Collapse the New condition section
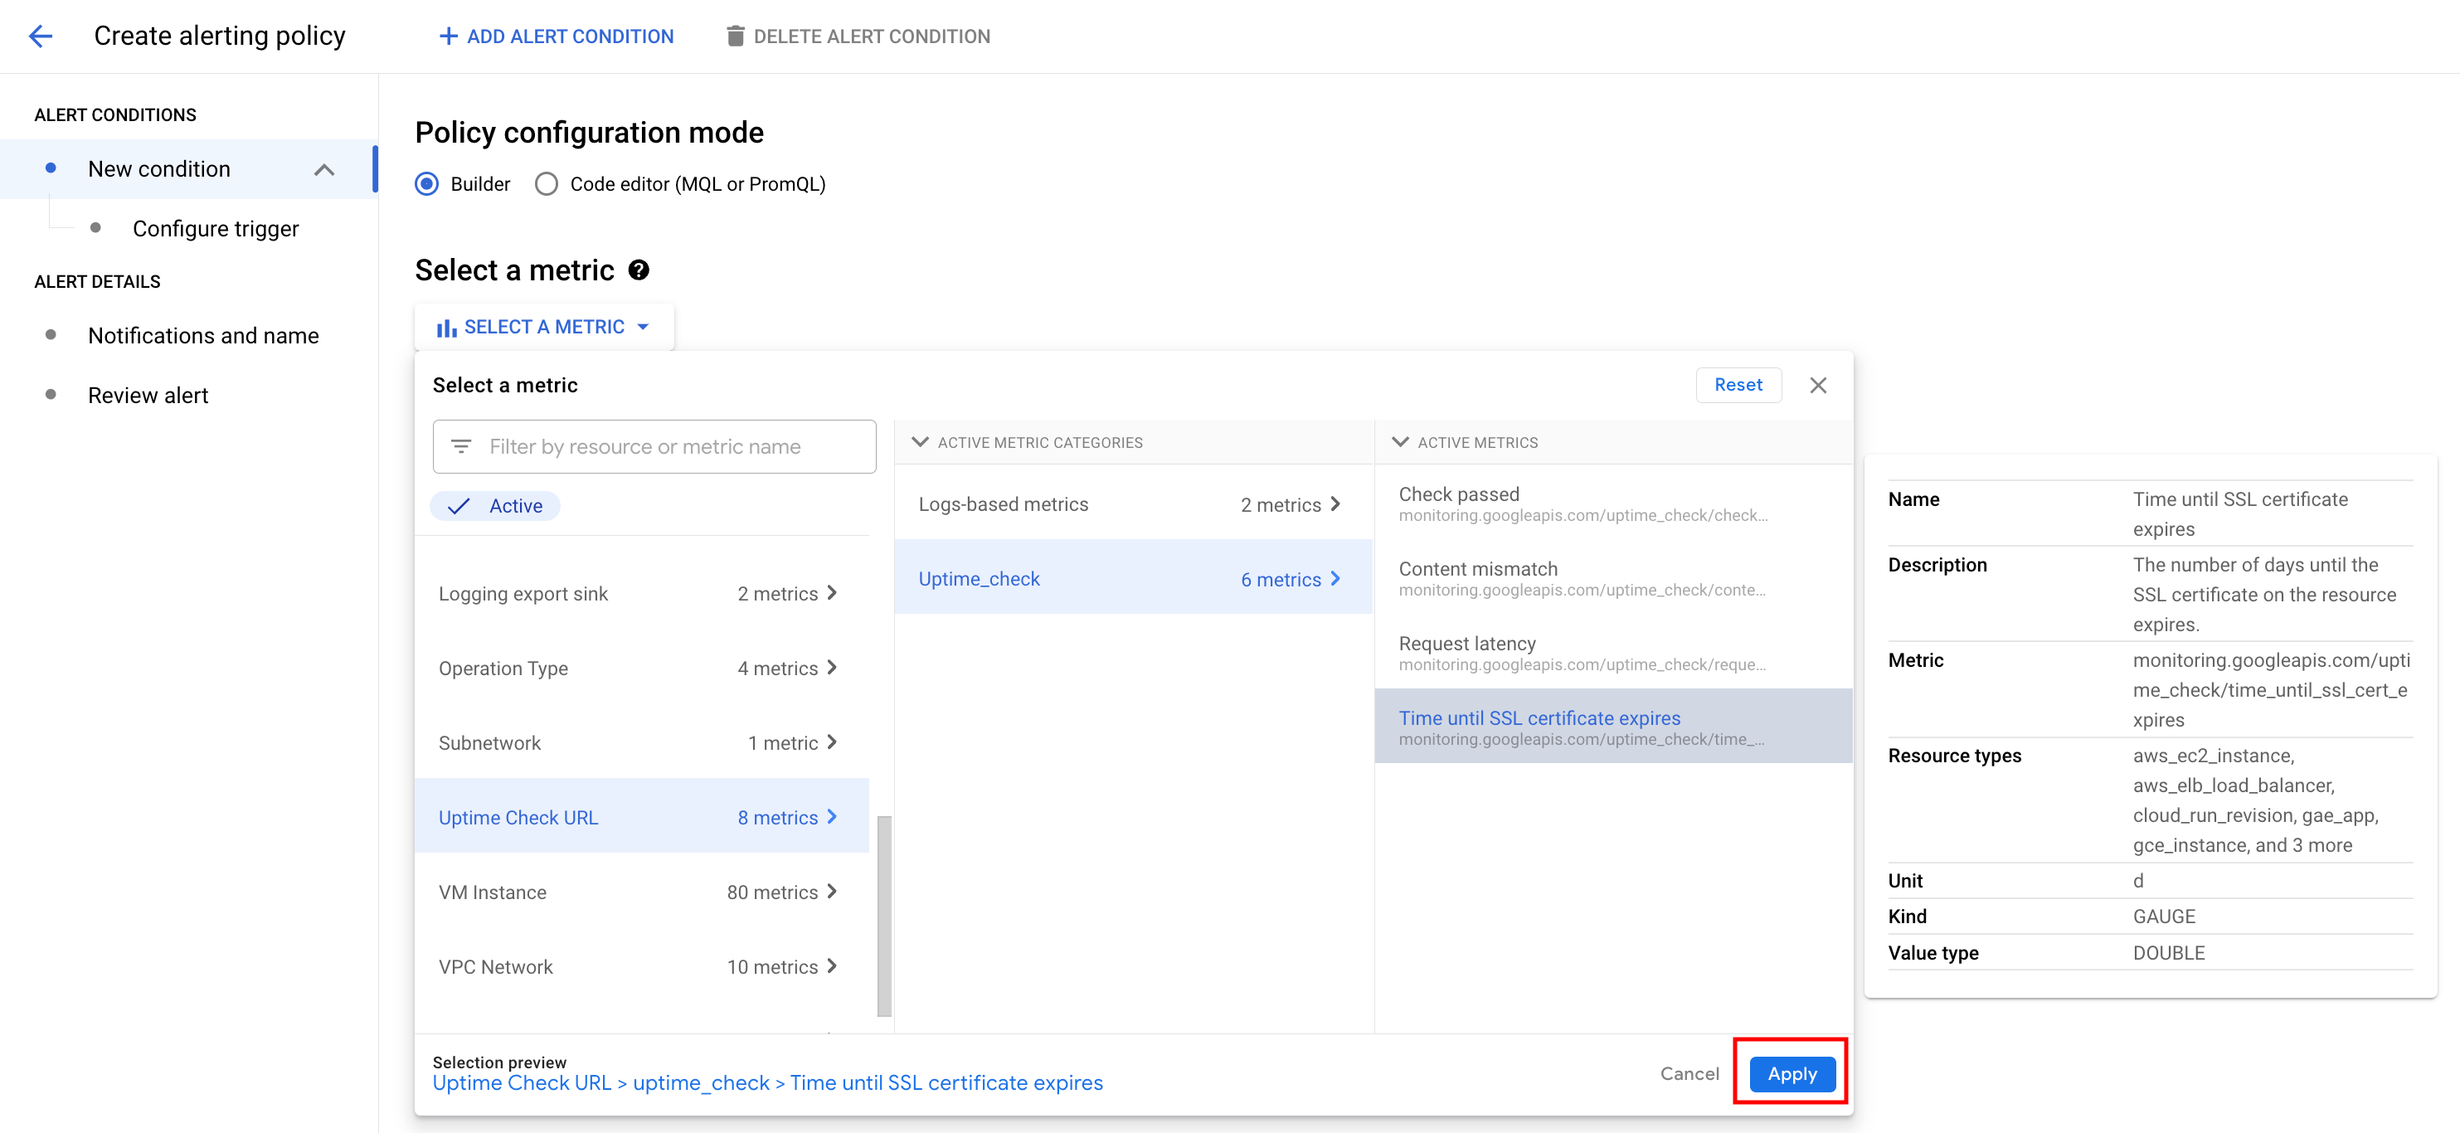 pos(323,170)
